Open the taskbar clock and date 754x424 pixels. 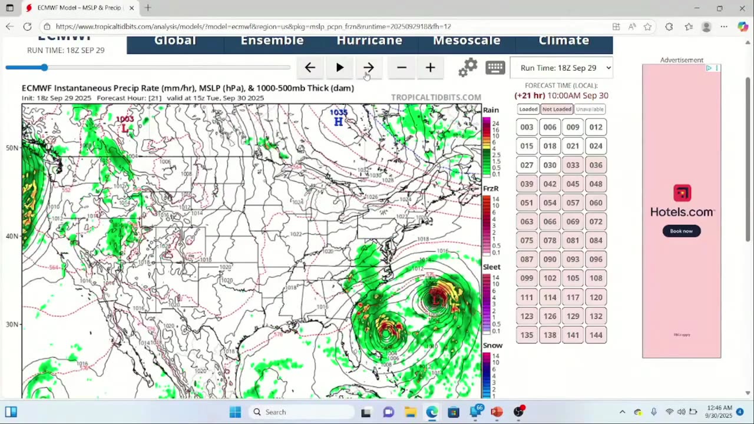point(718,412)
